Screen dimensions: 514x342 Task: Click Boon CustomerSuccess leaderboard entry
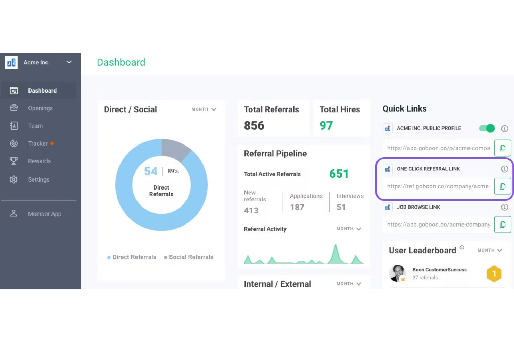[439, 273]
